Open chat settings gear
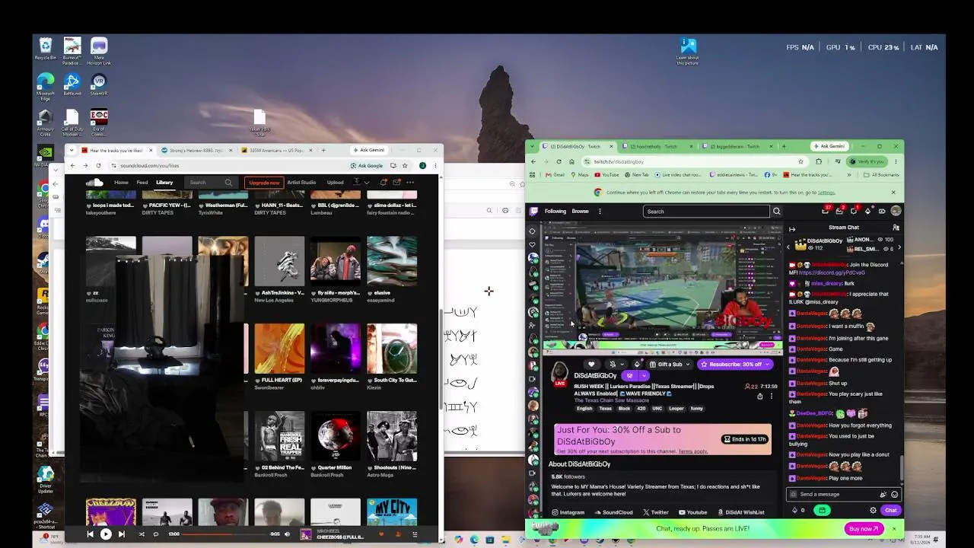The width and height of the screenshot is (974, 548). point(873,510)
